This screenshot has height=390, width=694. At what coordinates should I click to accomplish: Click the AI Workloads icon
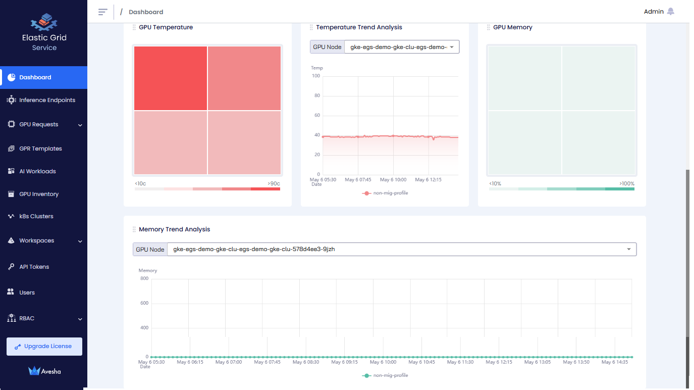pos(11,171)
